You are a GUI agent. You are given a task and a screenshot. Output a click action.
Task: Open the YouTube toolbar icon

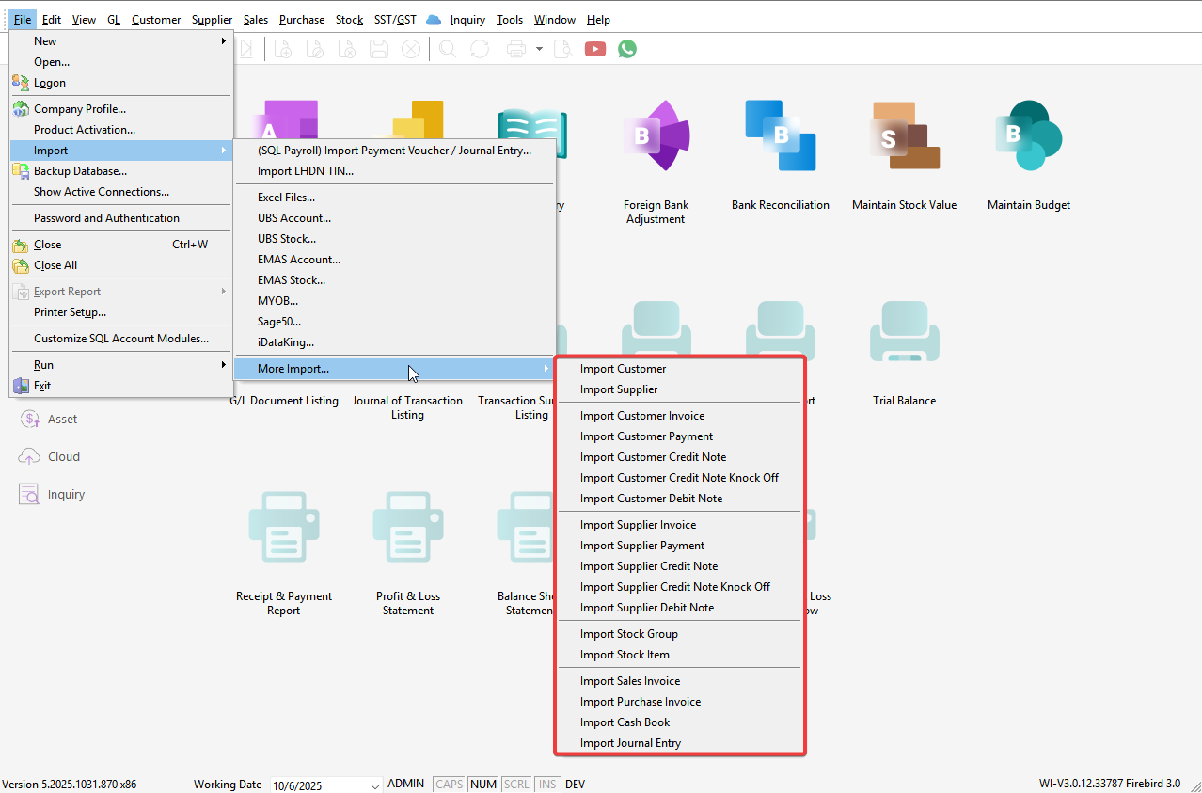pos(594,49)
